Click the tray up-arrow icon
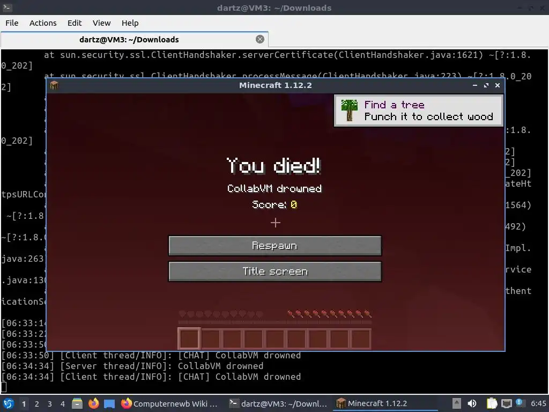The image size is (549, 412). click(457, 403)
